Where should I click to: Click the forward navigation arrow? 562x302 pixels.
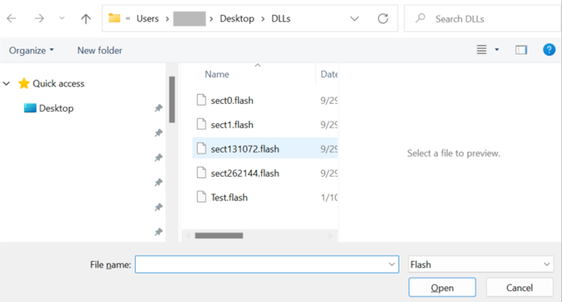pyautogui.click(x=39, y=18)
